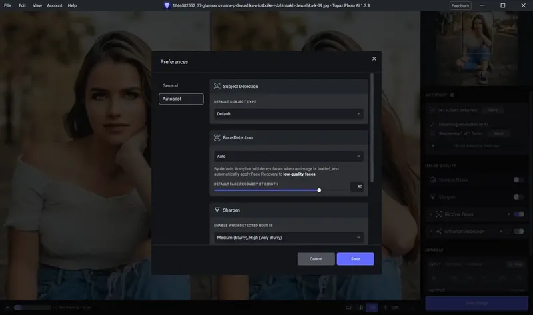Close the Preferences dialog with X
Image resolution: width=533 pixels, height=315 pixels.
pos(374,59)
